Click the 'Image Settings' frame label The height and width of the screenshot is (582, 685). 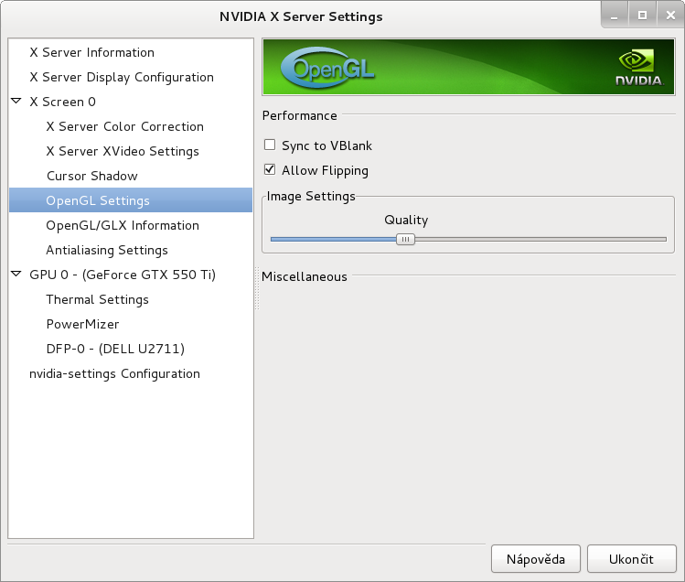pos(311,197)
